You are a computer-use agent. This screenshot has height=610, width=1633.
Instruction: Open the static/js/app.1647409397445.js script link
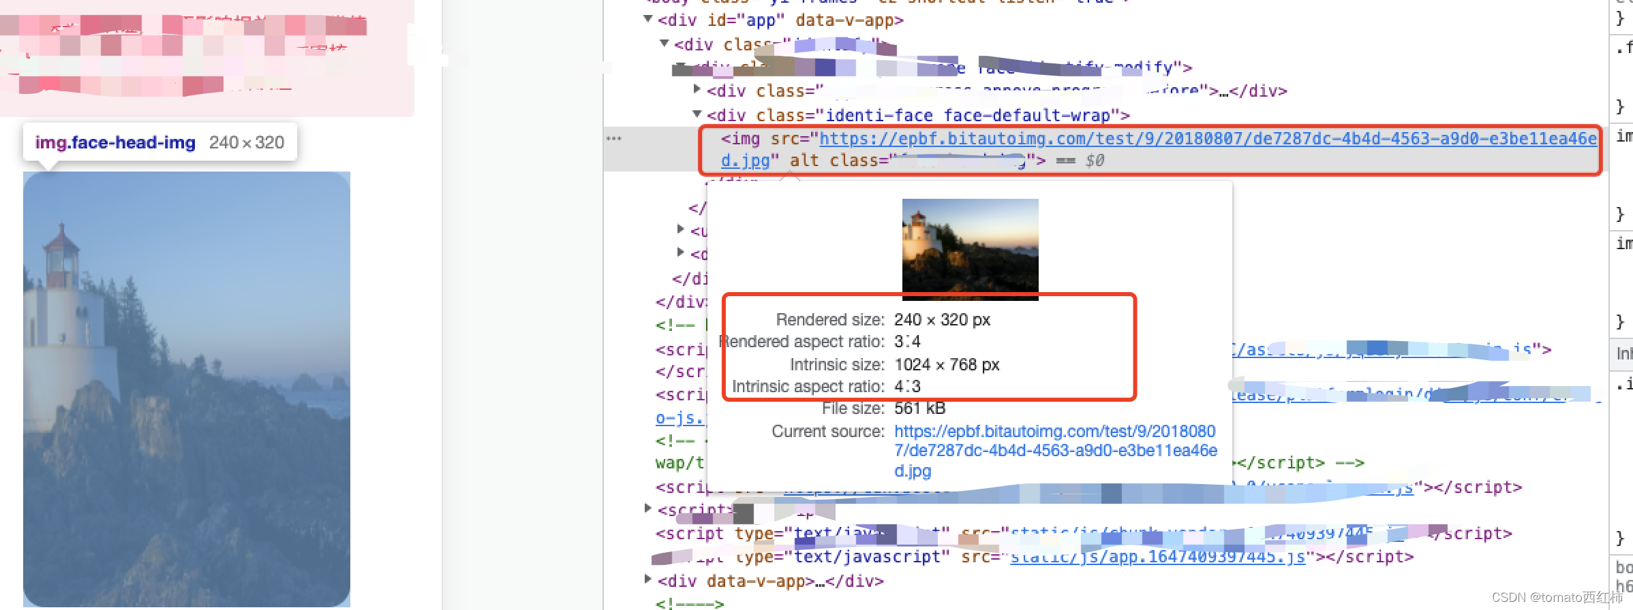click(x=1157, y=557)
